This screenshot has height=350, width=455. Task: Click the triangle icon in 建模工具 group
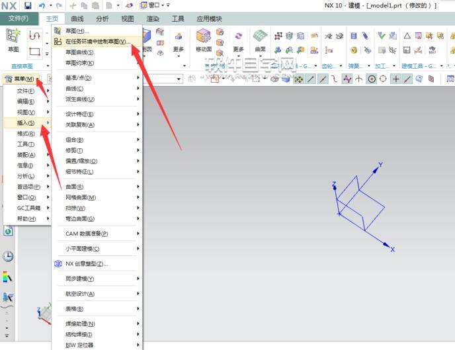coord(407,36)
